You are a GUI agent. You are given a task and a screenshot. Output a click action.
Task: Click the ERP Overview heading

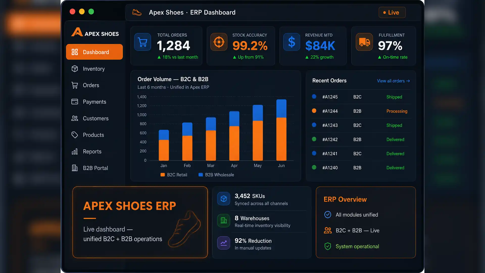(345, 199)
